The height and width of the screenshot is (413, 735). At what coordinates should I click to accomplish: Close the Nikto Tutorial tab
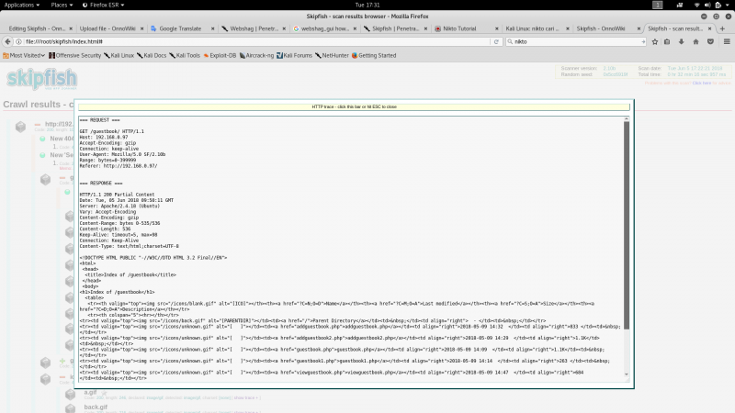[x=497, y=28]
